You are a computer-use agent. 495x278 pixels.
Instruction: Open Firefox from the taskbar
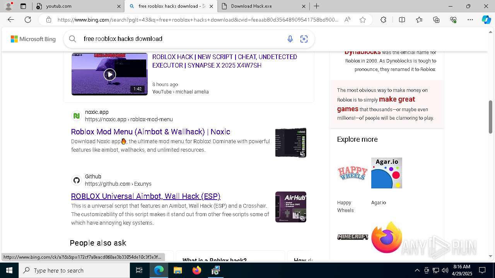click(x=196, y=270)
